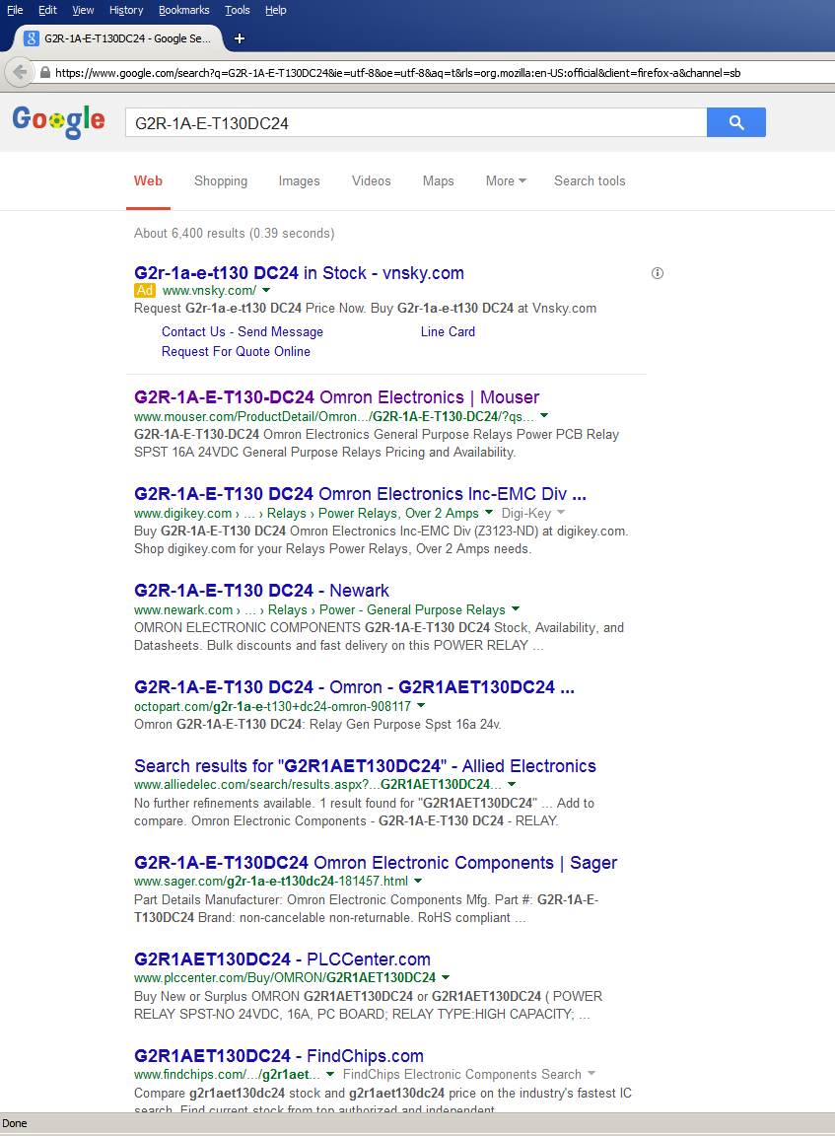Open the Omron Electronics Inc-EMC Div result
The height and width of the screenshot is (1136, 835).
pos(360,493)
